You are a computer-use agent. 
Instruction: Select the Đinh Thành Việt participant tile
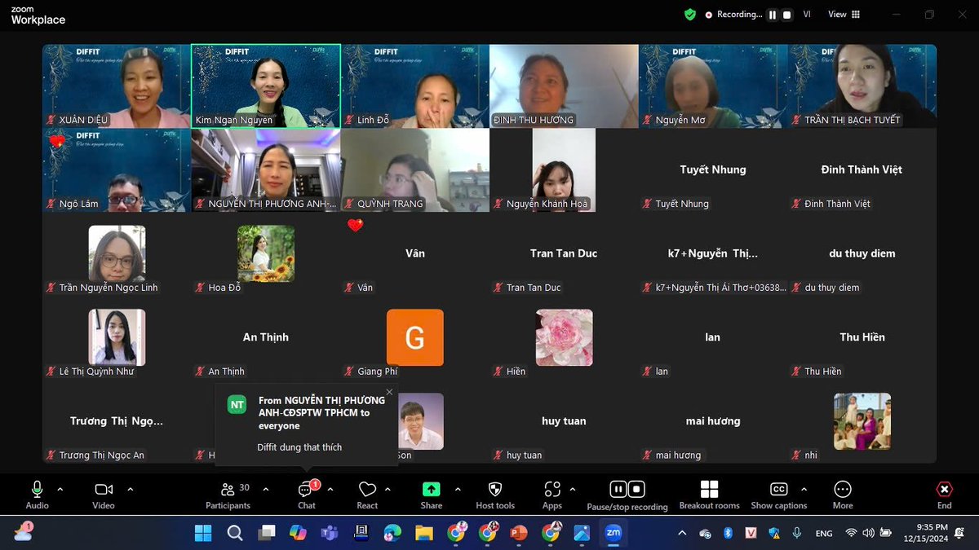point(862,170)
